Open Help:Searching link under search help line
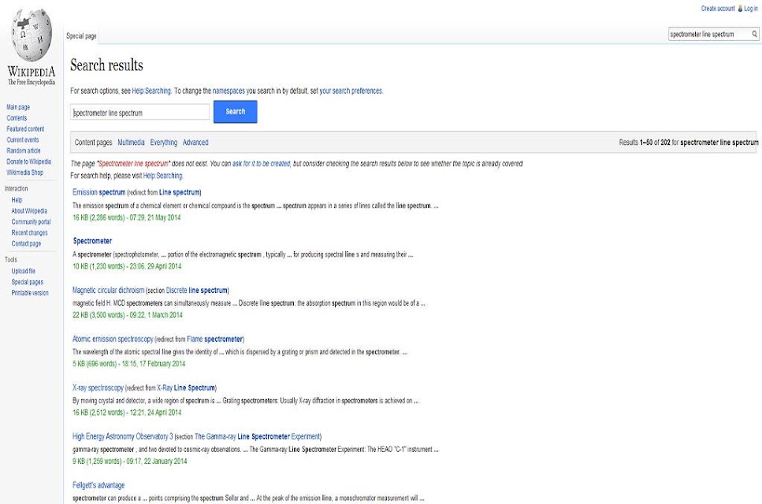 pyautogui.click(x=163, y=176)
